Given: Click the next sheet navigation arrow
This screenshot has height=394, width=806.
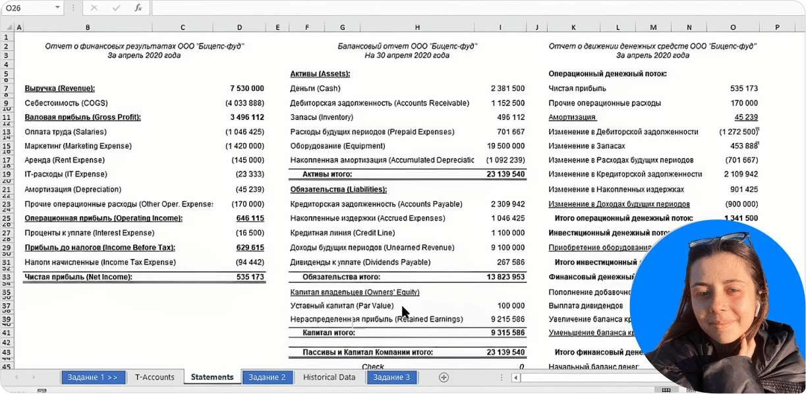Looking at the screenshot, I should (x=33, y=378).
